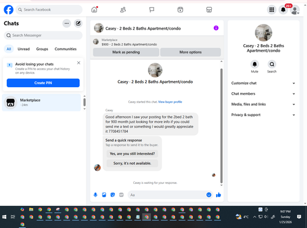Search in conversation using magnifier icon
Screen dimensions: 307x228
[x=272, y=65]
